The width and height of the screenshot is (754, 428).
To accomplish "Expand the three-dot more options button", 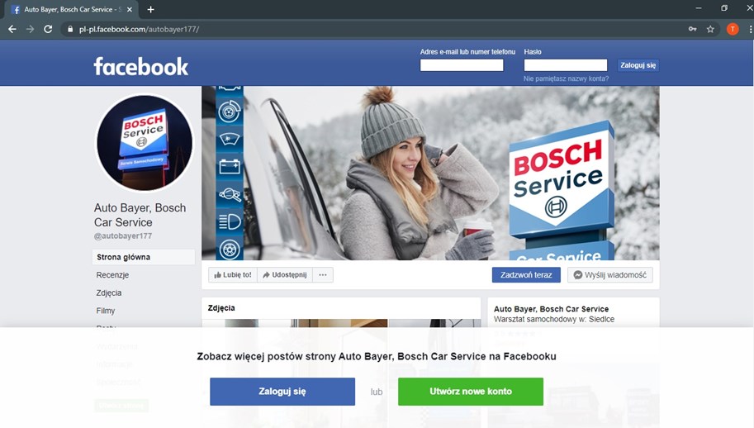I will (323, 275).
